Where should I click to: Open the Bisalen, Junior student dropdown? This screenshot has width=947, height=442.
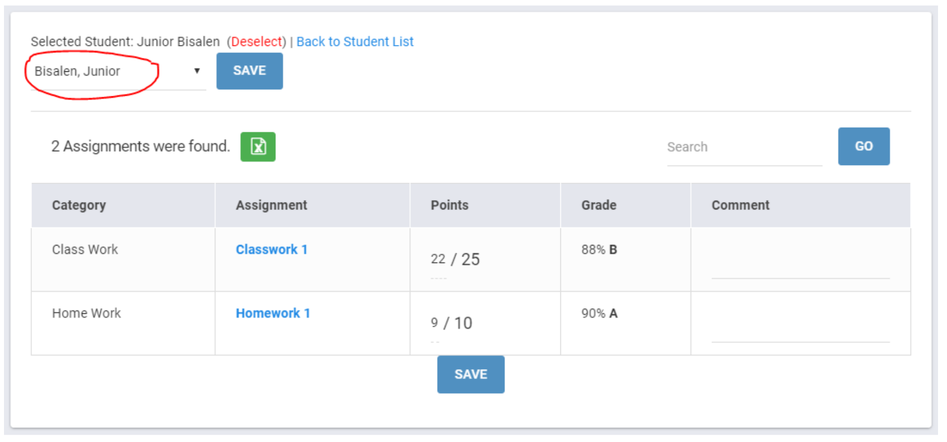[x=117, y=71]
